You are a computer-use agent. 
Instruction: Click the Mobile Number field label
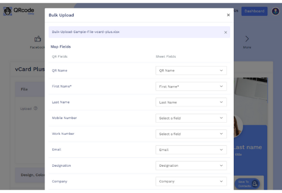64,118
